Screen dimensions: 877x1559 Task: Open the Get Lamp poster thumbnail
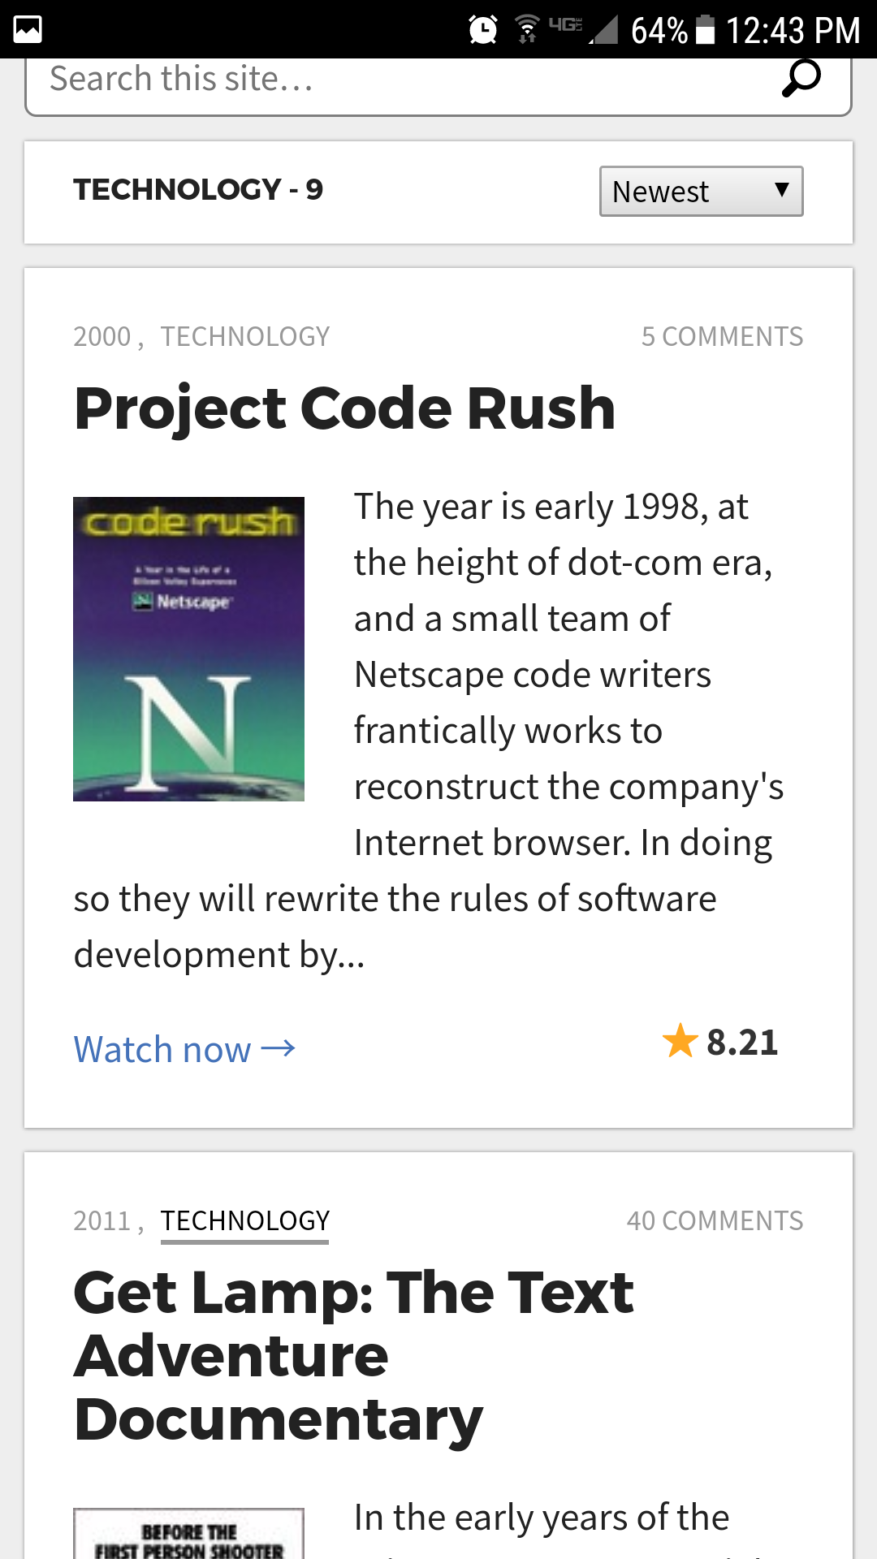(188, 1533)
